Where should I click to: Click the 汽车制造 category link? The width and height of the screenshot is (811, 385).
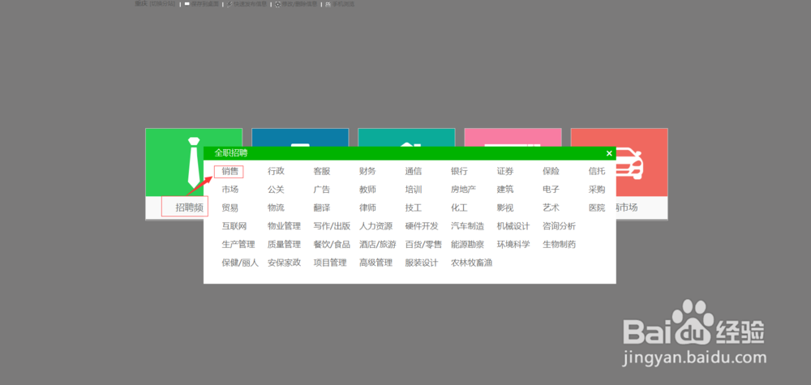pyautogui.click(x=468, y=226)
